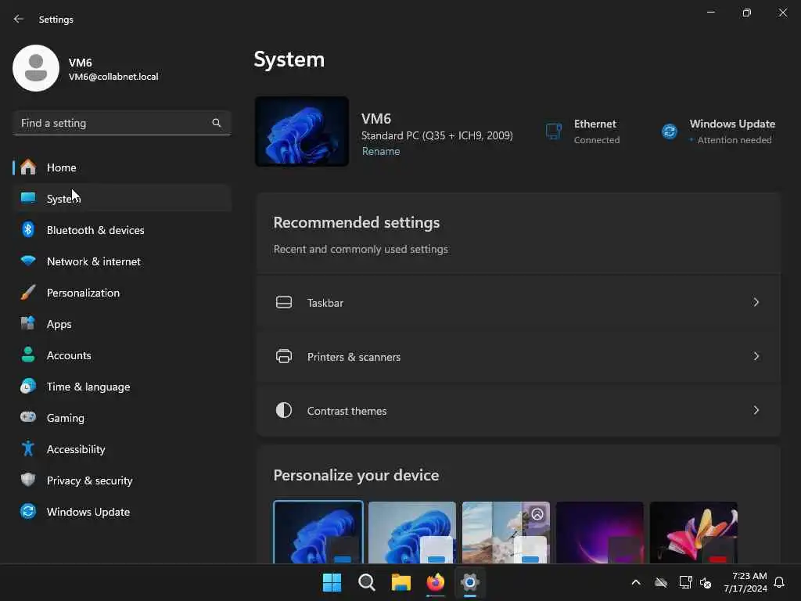Click the Apps icon in sidebar
801x601 pixels.
pyautogui.click(x=28, y=323)
